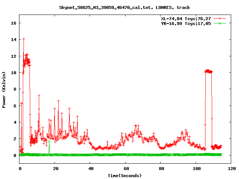Select legend entry YR-16.99 Tsys:17.05

pyautogui.click(x=186, y=23)
